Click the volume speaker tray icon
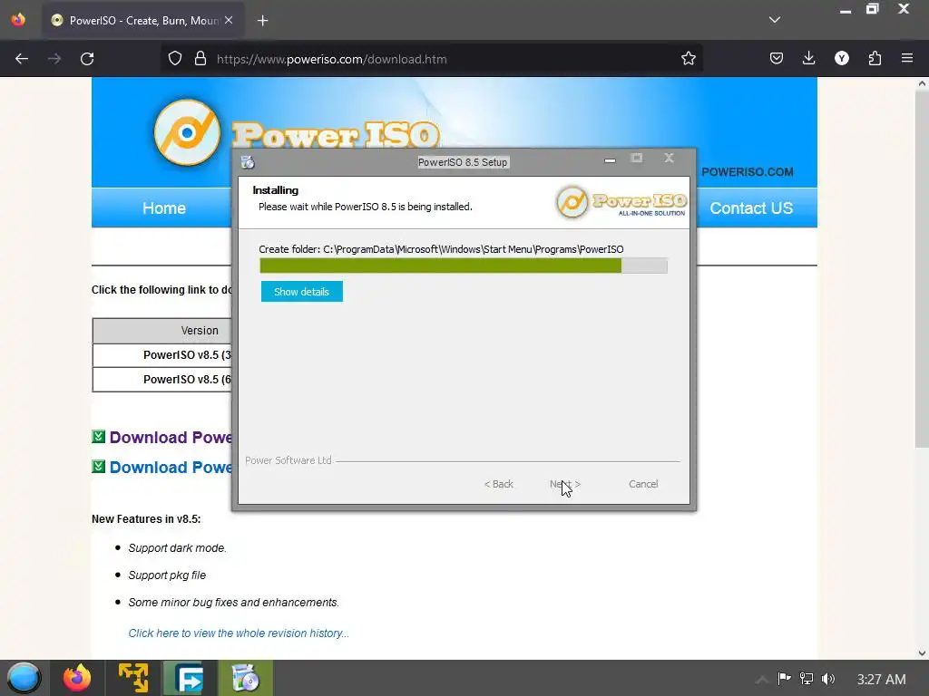 [827, 679]
